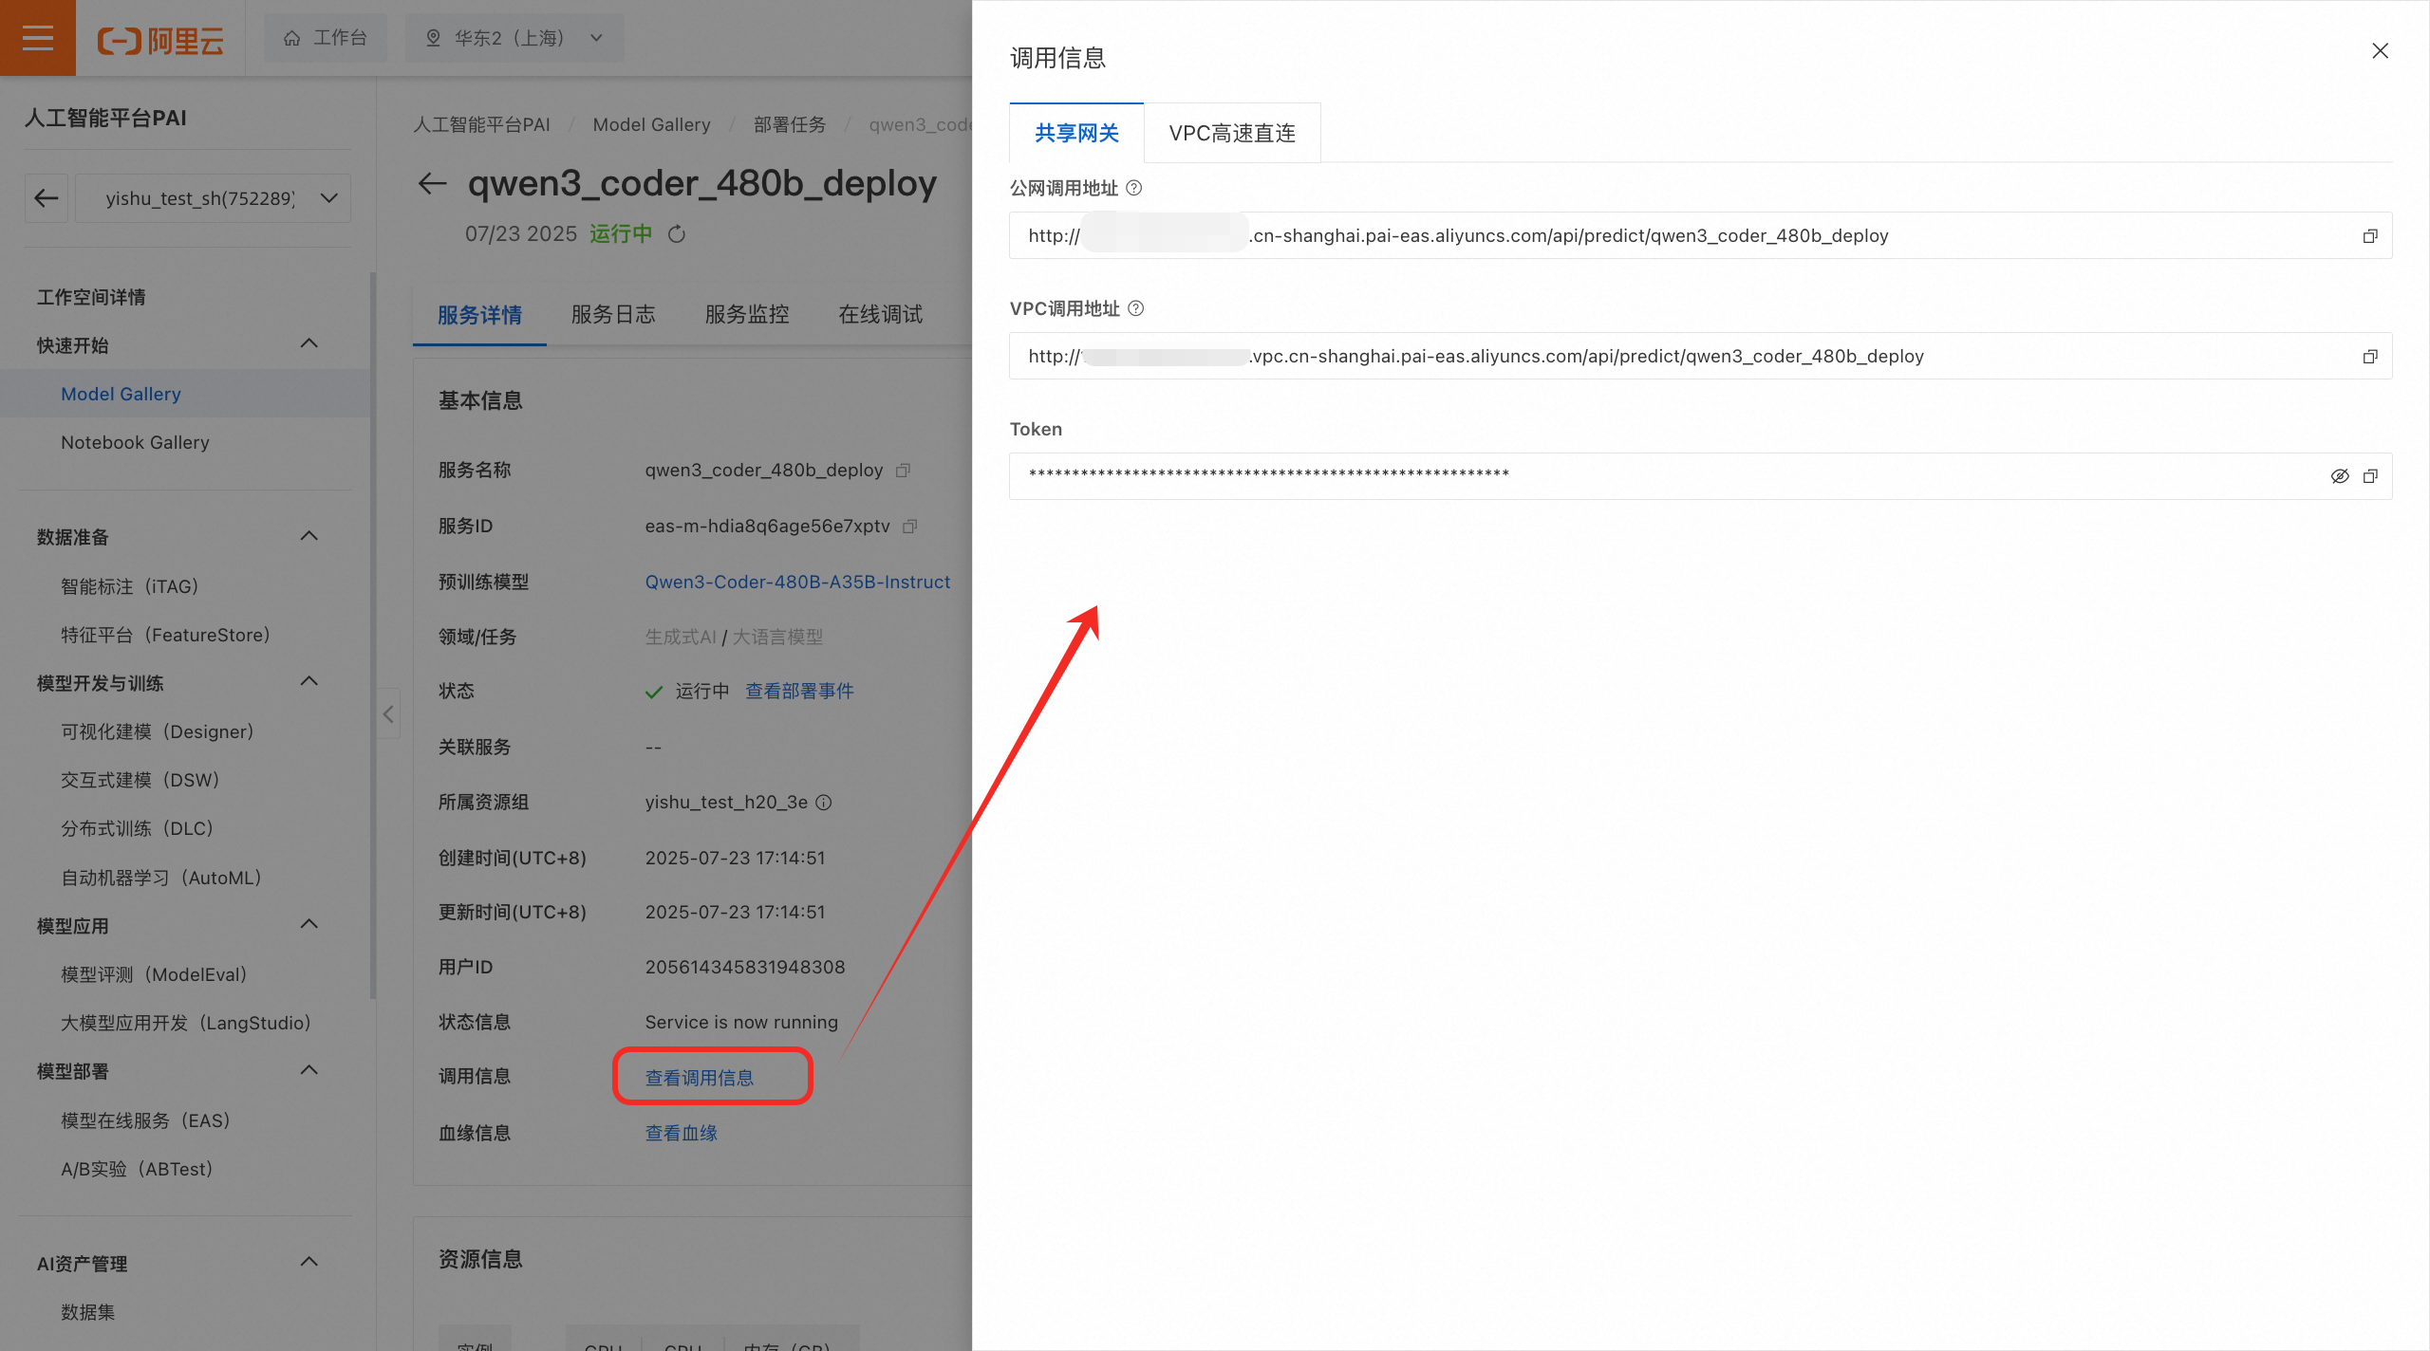The image size is (2430, 1351).
Task: Copy the Token value
Action: pyautogui.click(x=2369, y=476)
